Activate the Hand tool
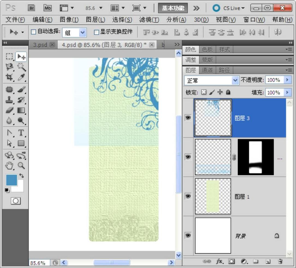 [x=9, y=165]
